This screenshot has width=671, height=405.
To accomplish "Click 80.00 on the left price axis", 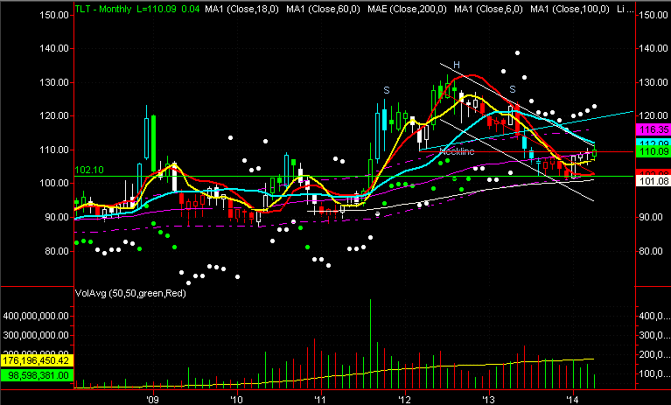I will point(57,251).
